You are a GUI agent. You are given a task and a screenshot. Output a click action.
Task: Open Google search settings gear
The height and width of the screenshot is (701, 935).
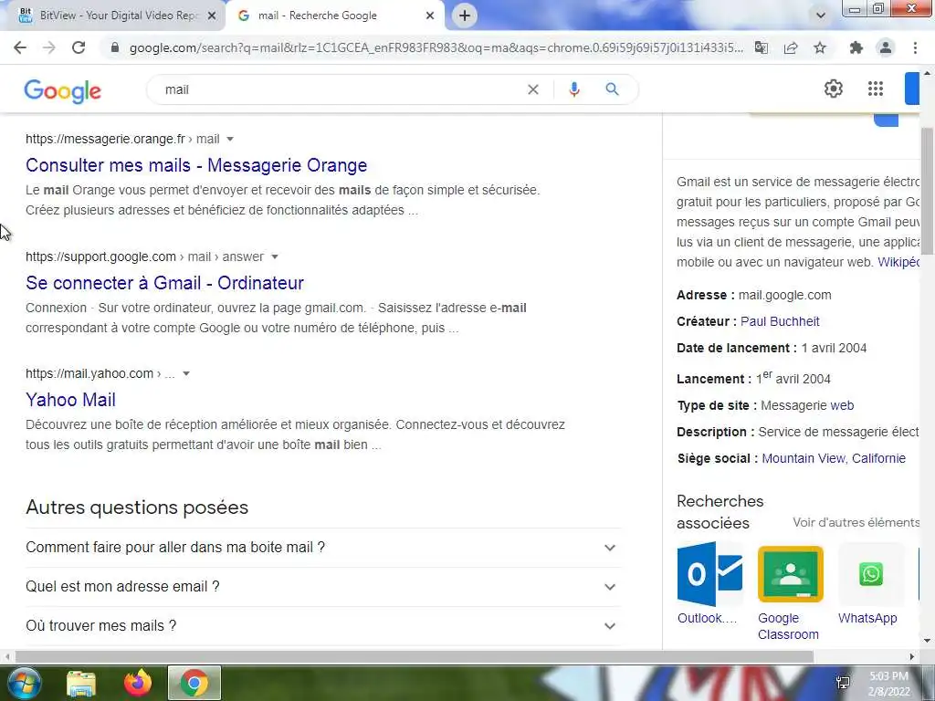(x=833, y=89)
